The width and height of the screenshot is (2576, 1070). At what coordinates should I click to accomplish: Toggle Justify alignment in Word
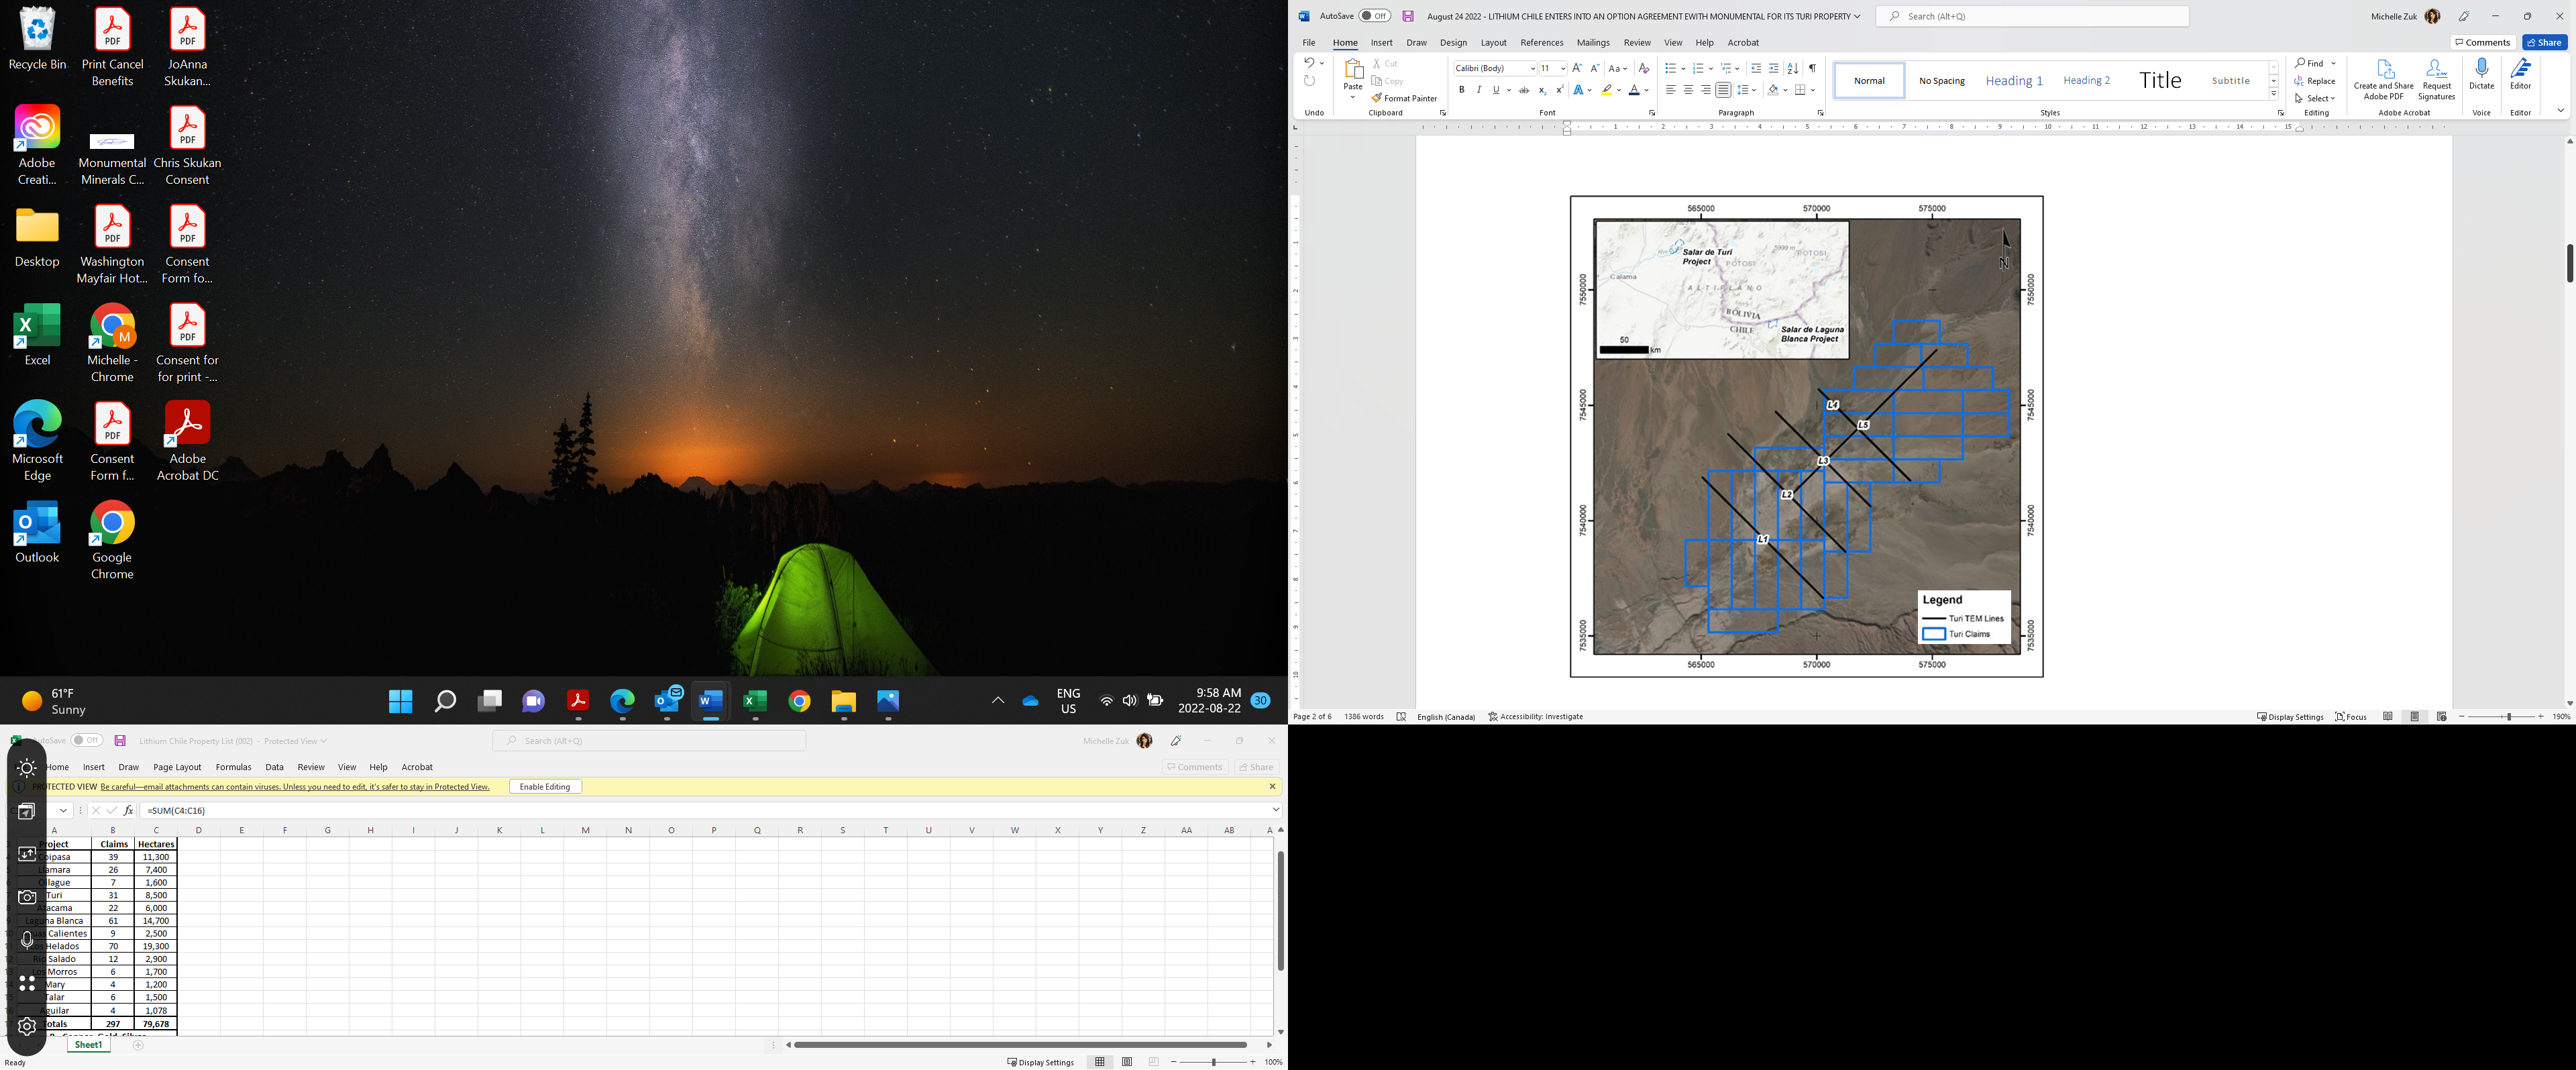point(1723,90)
